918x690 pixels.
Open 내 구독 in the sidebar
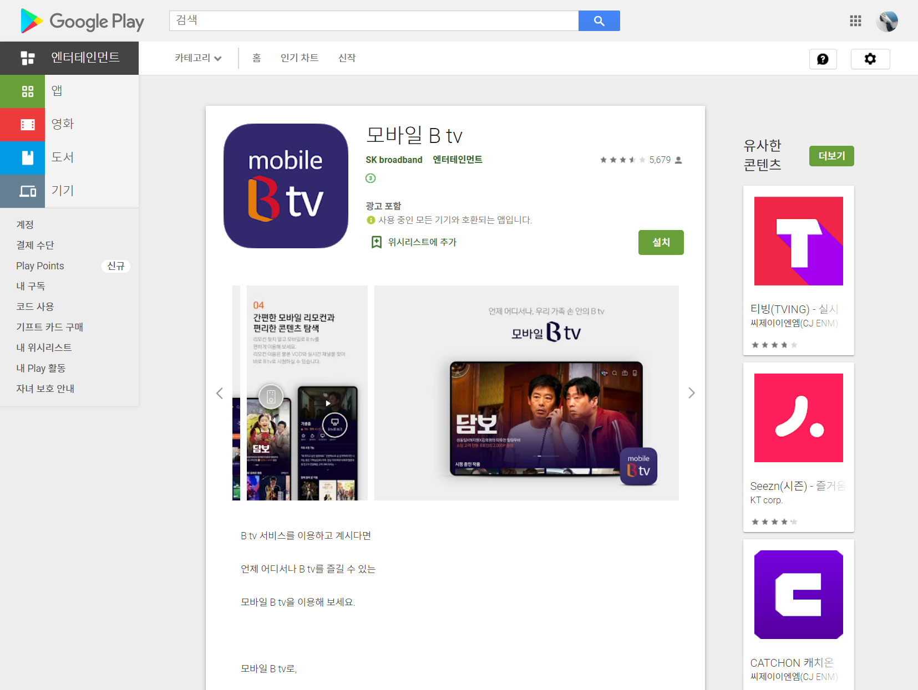[x=31, y=286]
